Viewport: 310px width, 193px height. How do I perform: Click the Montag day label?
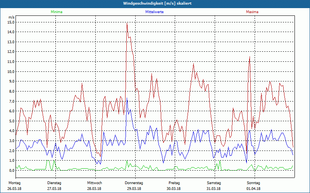[14, 183]
